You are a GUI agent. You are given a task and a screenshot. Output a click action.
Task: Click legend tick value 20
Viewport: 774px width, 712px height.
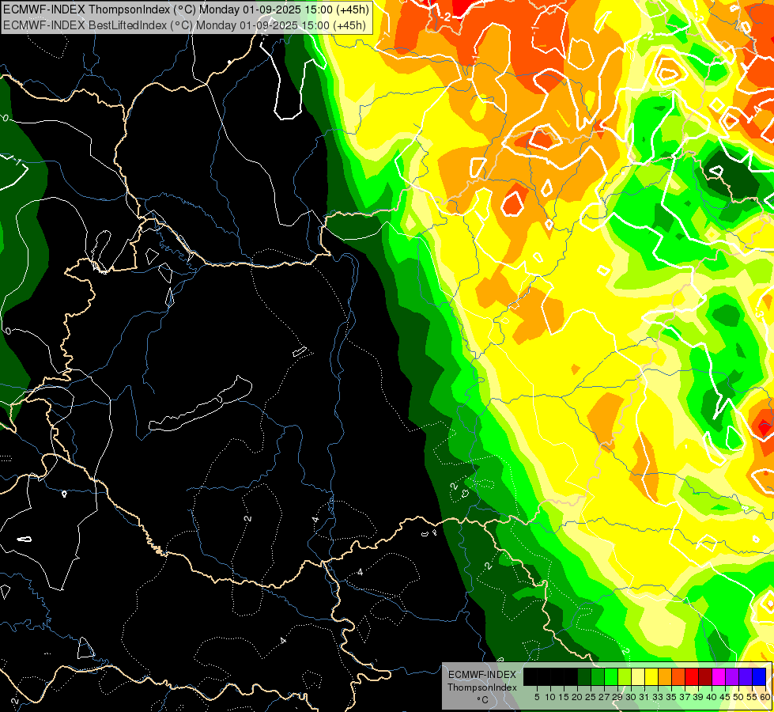click(578, 697)
